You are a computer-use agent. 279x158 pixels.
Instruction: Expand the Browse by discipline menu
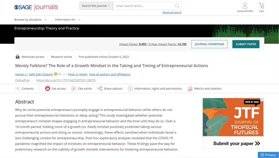(30, 20)
